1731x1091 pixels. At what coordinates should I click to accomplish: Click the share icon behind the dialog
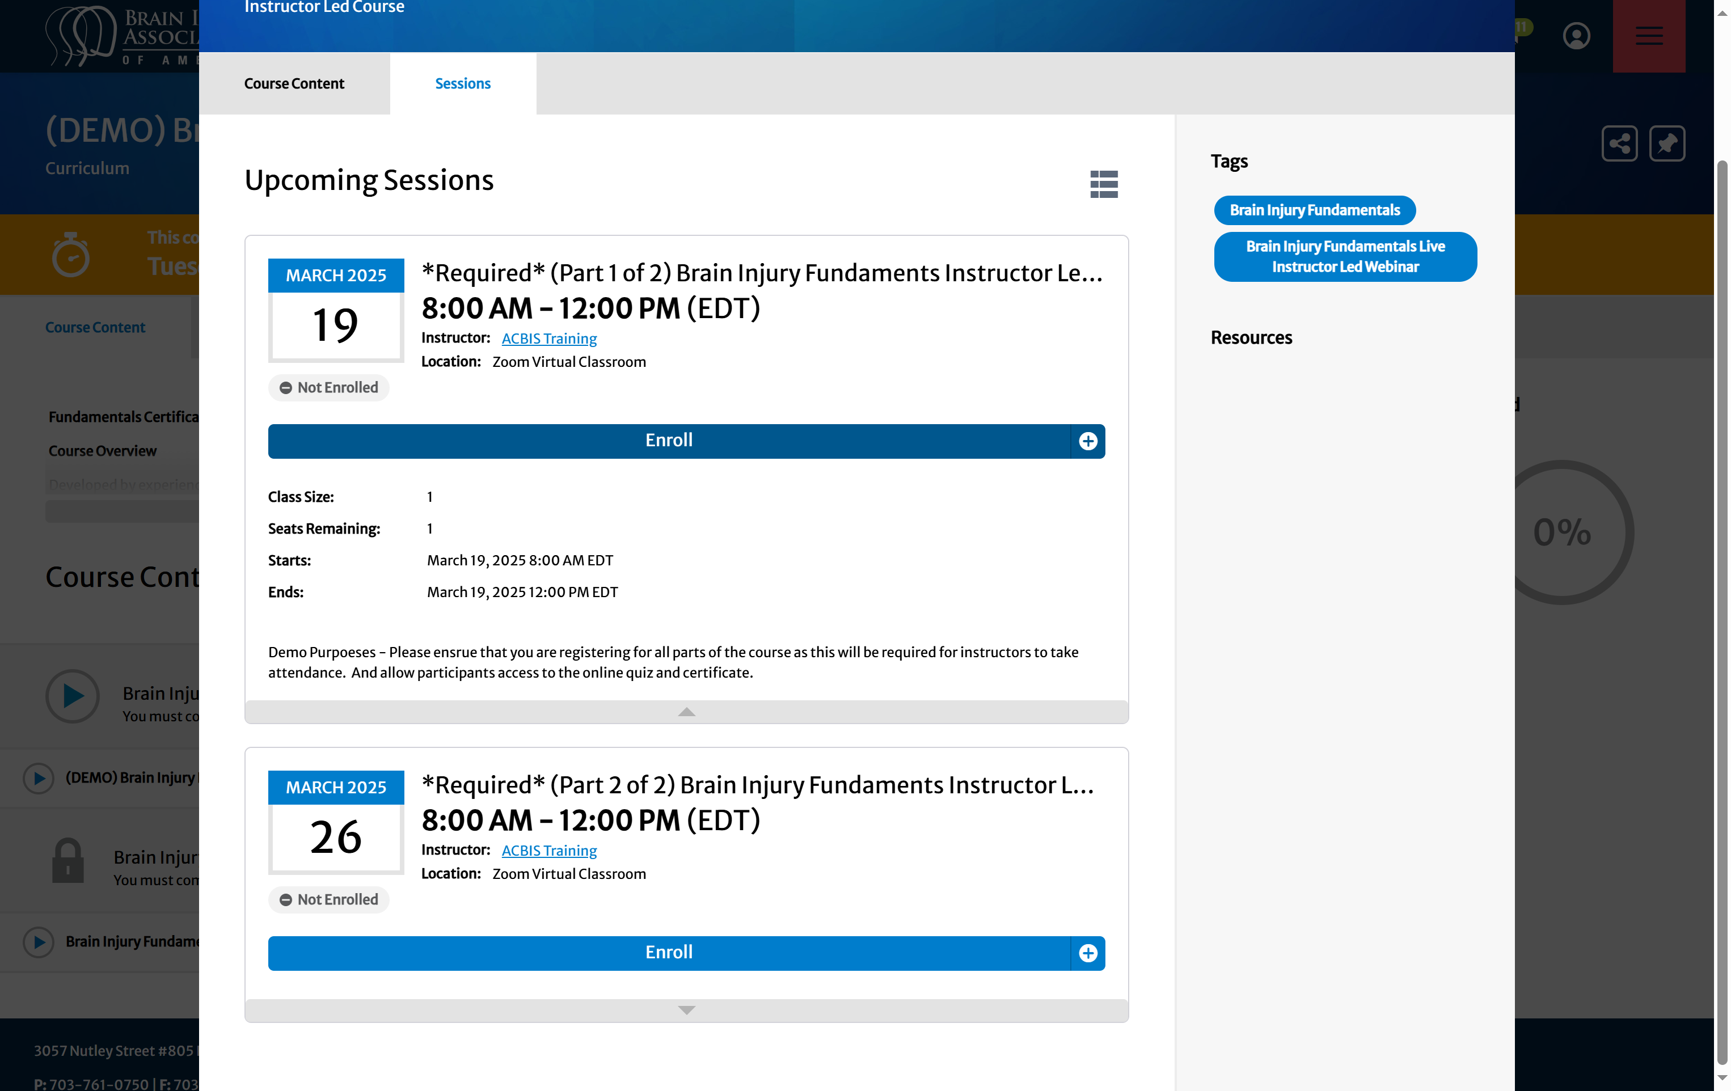click(x=1619, y=143)
